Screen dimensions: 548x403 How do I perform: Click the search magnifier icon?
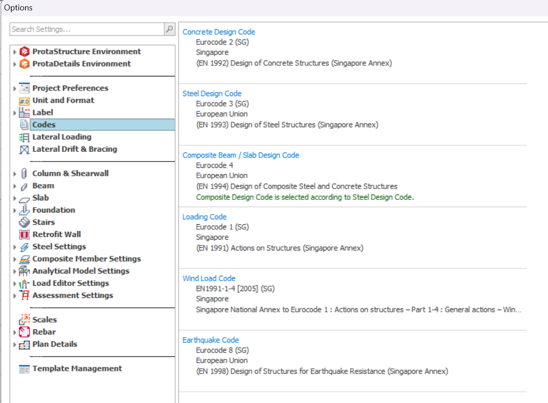pos(169,29)
